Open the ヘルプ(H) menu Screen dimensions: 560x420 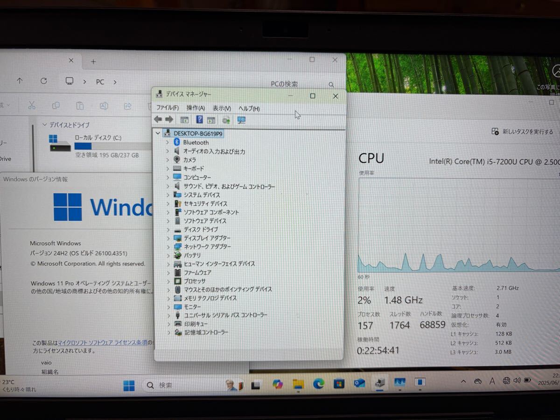(249, 108)
